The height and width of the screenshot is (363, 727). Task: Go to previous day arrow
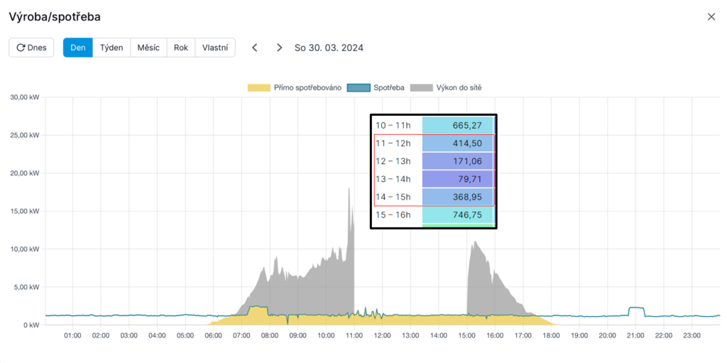tap(255, 48)
